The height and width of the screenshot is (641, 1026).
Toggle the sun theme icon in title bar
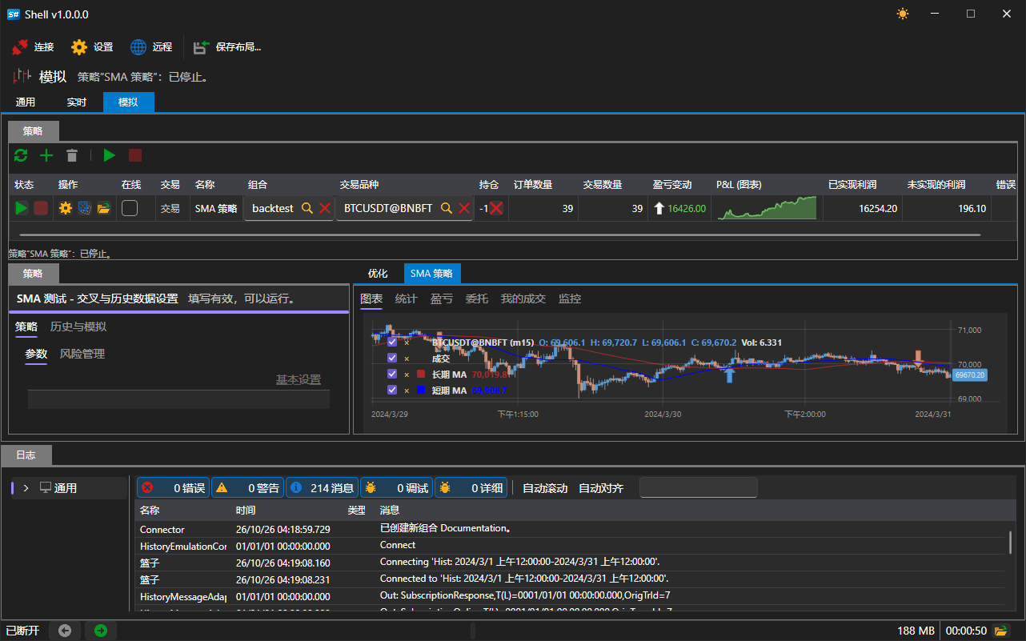pyautogui.click(x=903, y=14)
